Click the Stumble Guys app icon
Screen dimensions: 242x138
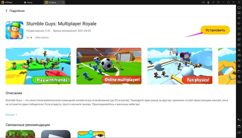click(14, 30)
